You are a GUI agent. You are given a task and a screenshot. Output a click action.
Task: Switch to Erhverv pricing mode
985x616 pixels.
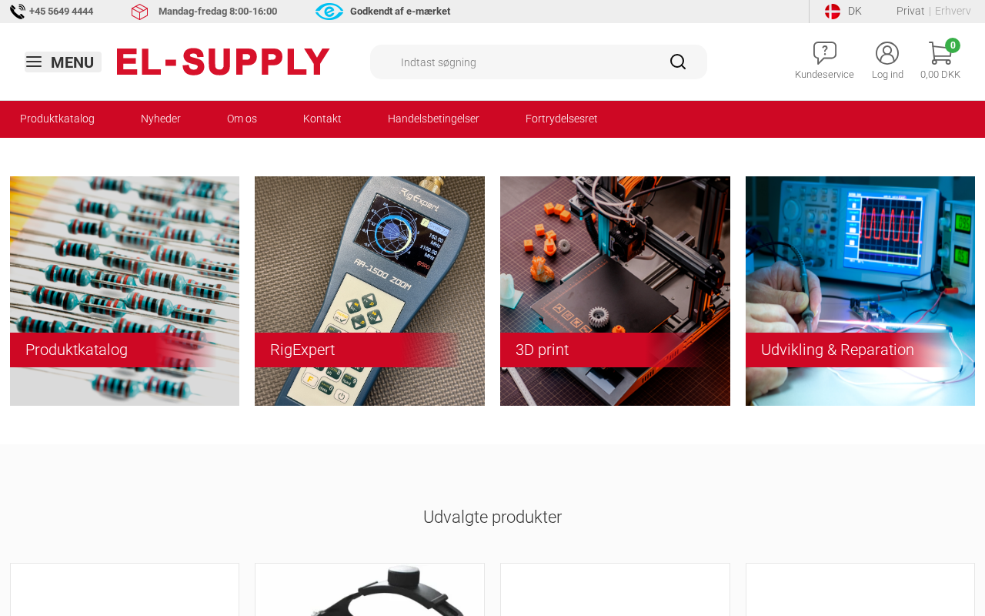tap(953, 11)
